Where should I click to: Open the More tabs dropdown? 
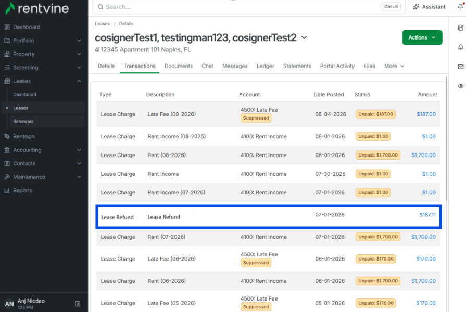pos(394,66)
